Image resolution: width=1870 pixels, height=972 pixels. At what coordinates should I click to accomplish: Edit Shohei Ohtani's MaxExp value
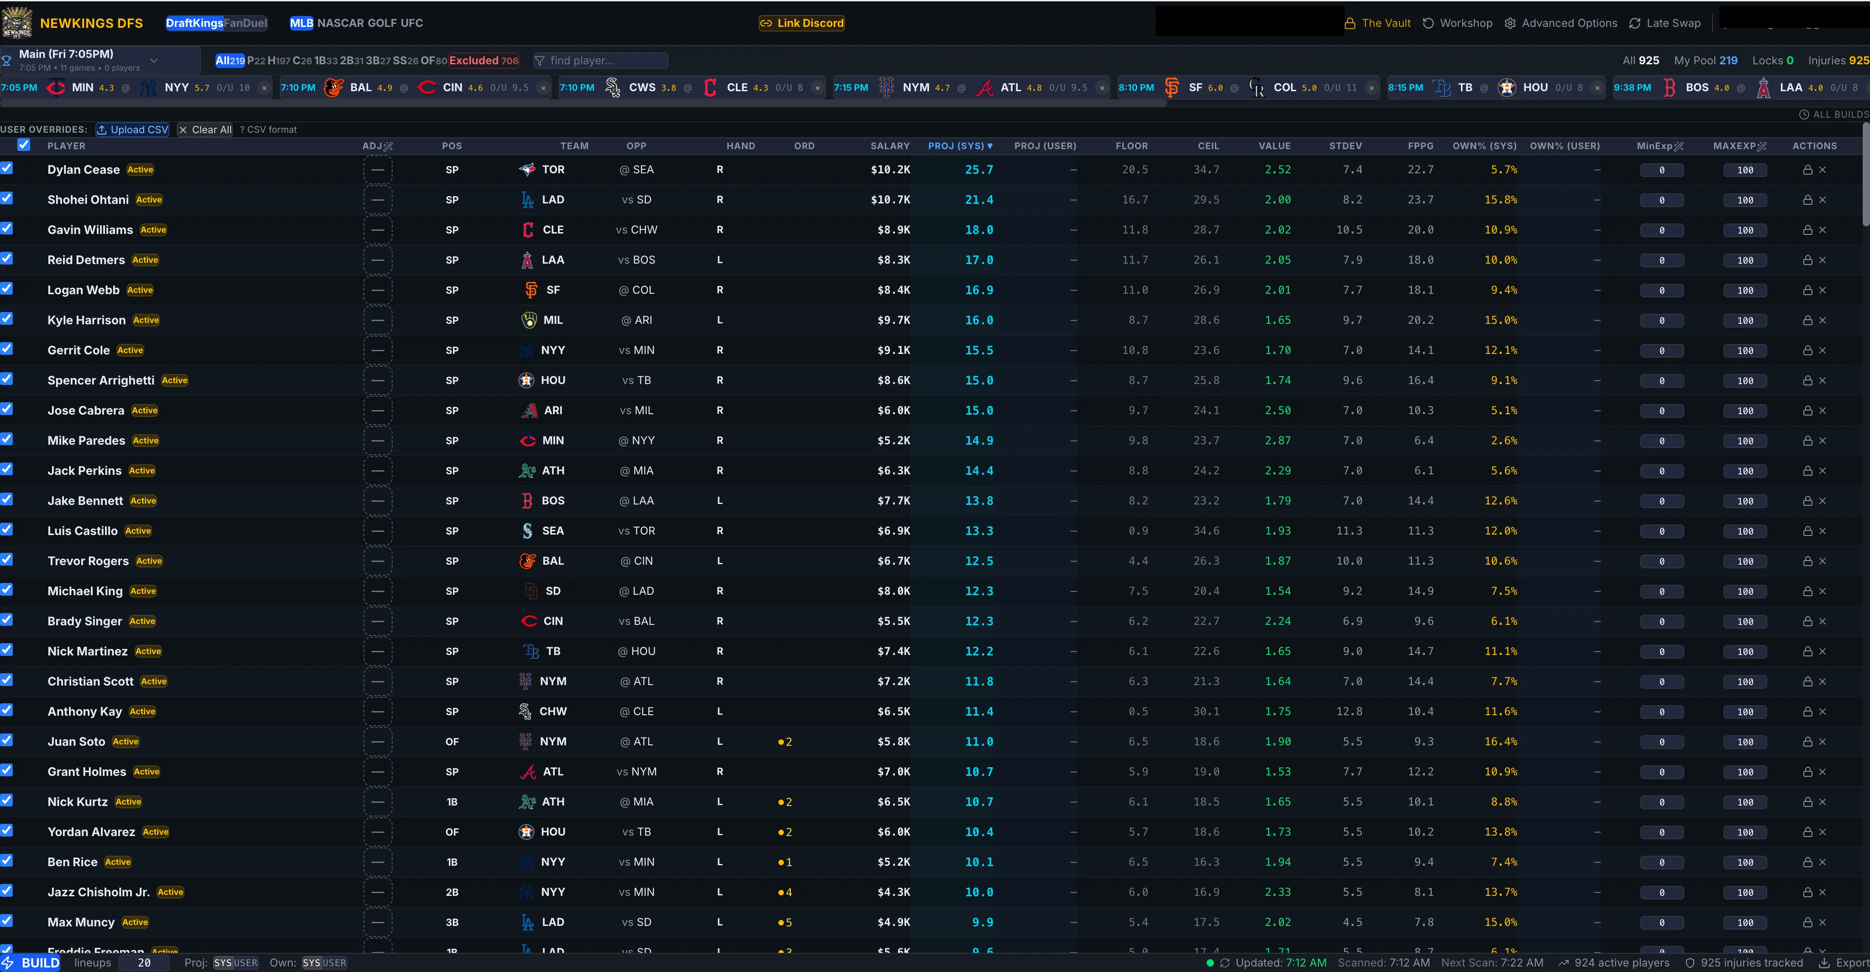coord(1745,200)
